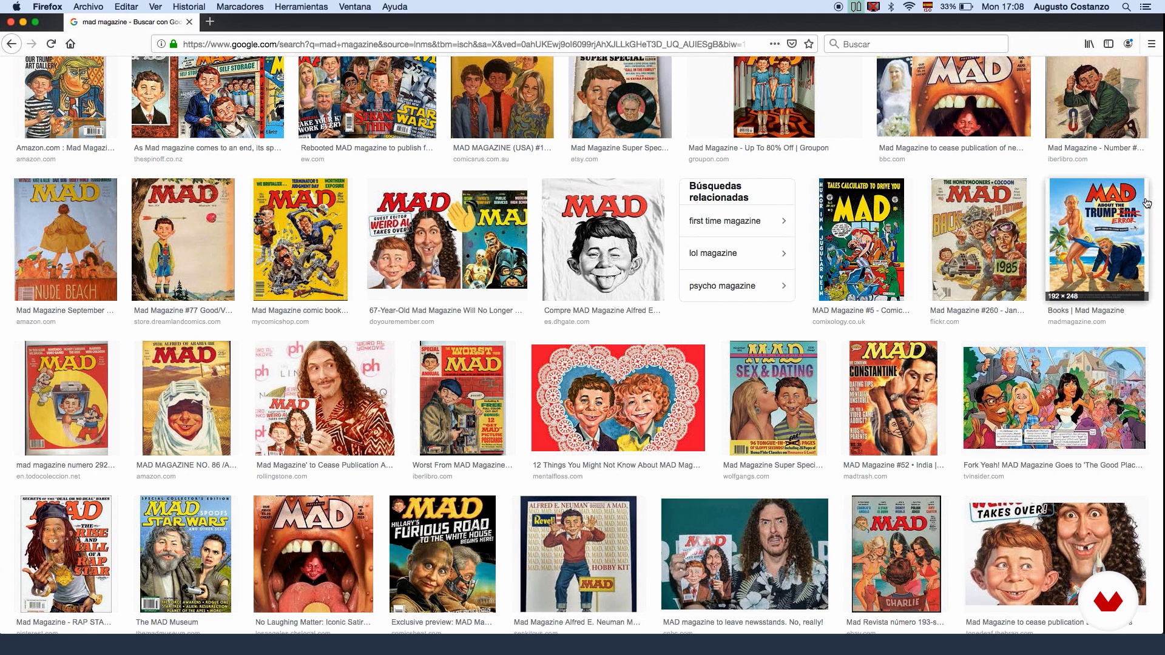
Task: Open site information icon in URL bar
Action: pos(161,44)
